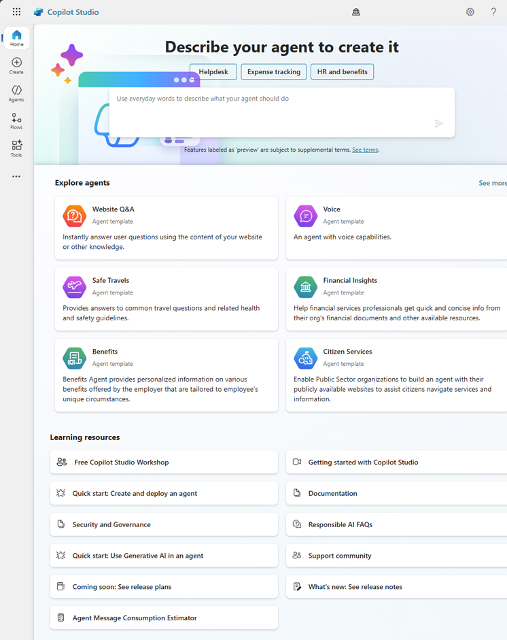Open the Help question mark icon

[x=493, y=12]
